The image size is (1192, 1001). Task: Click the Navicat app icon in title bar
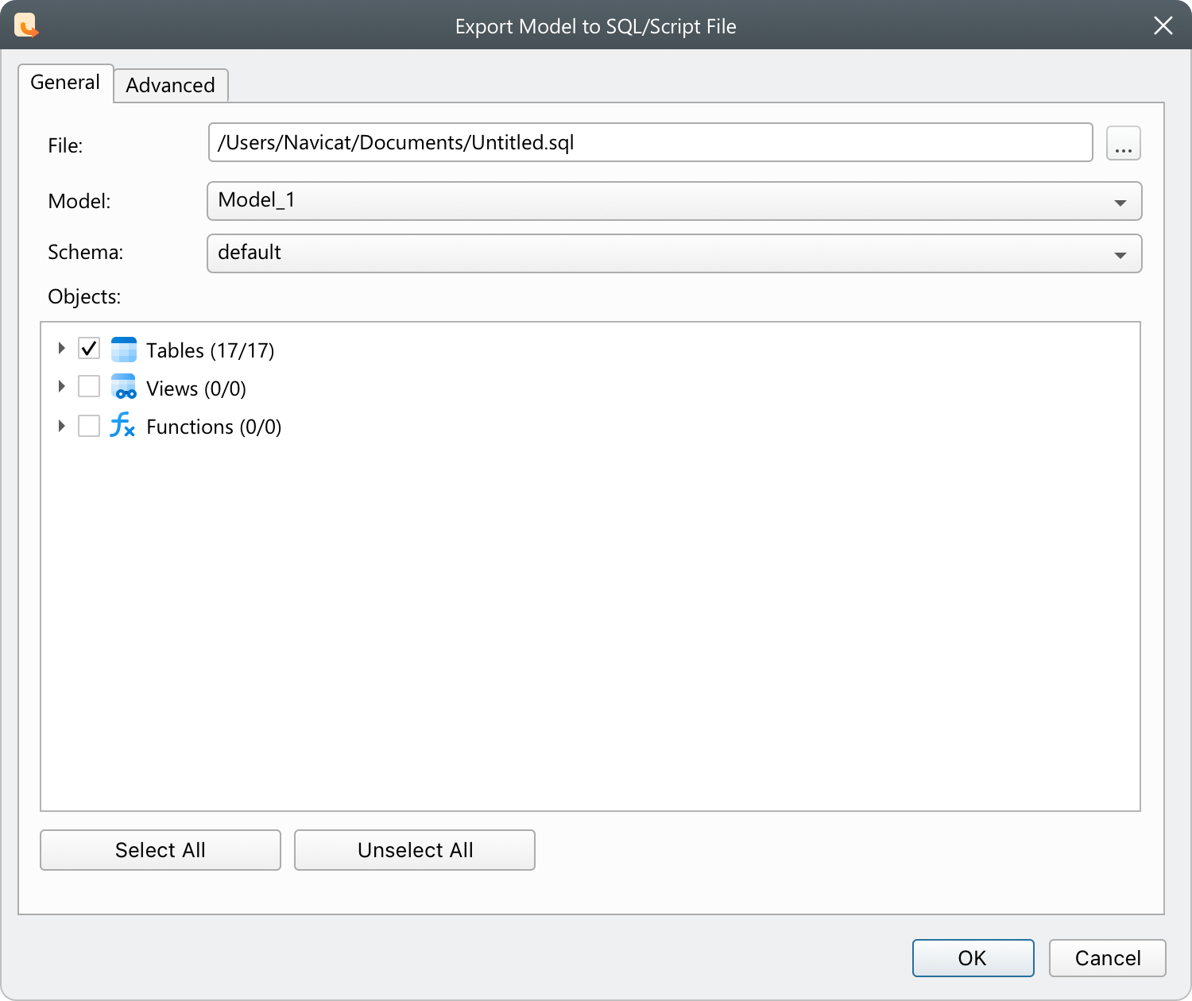point(26,25)
